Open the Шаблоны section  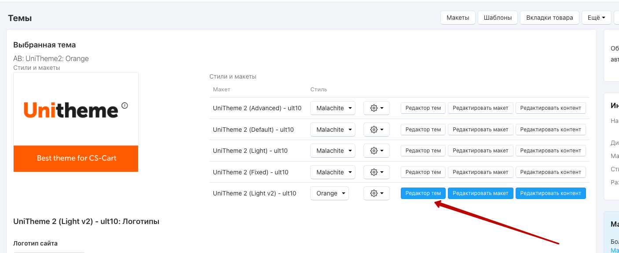click(498, 18)
